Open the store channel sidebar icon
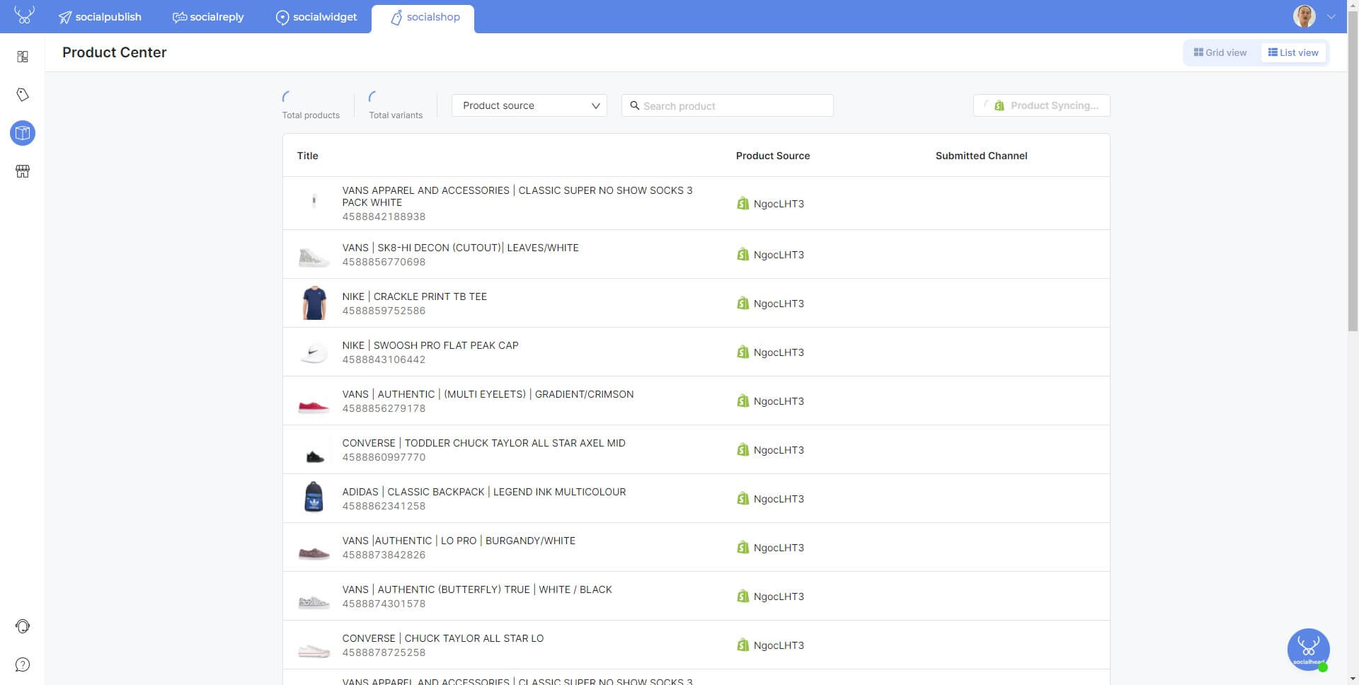This screenshot has height=685, width=1359. [23, 171]
